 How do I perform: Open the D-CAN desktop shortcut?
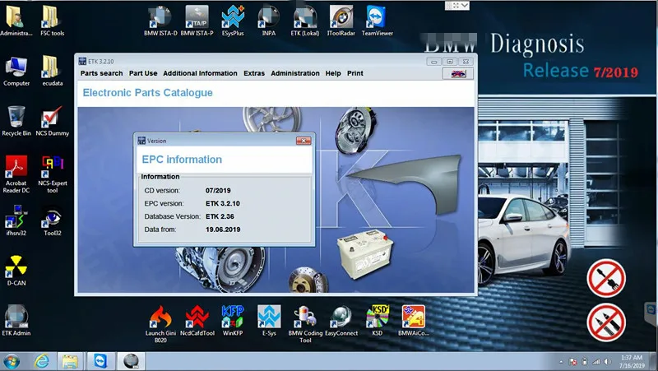tap(16, 270)
